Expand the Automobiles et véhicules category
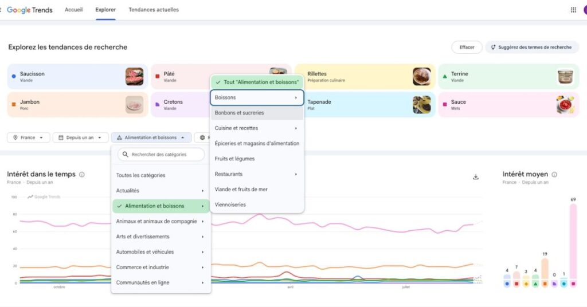Screen dimensions: 587x307 [161, 252]
